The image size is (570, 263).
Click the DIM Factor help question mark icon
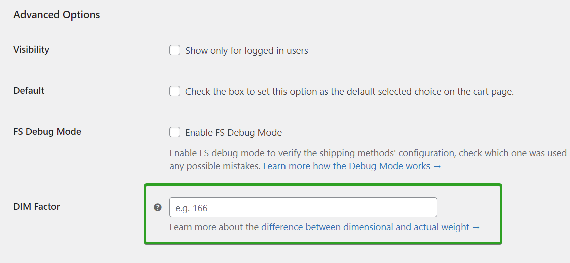[158, 207]
